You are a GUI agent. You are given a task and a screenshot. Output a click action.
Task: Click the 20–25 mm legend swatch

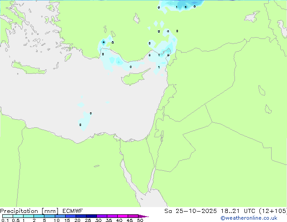(81, 216)
